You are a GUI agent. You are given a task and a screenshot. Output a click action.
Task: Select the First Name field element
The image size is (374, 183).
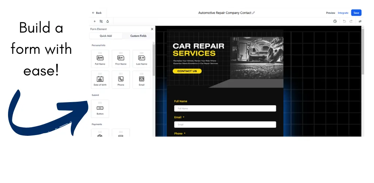[x=121, y=59]
